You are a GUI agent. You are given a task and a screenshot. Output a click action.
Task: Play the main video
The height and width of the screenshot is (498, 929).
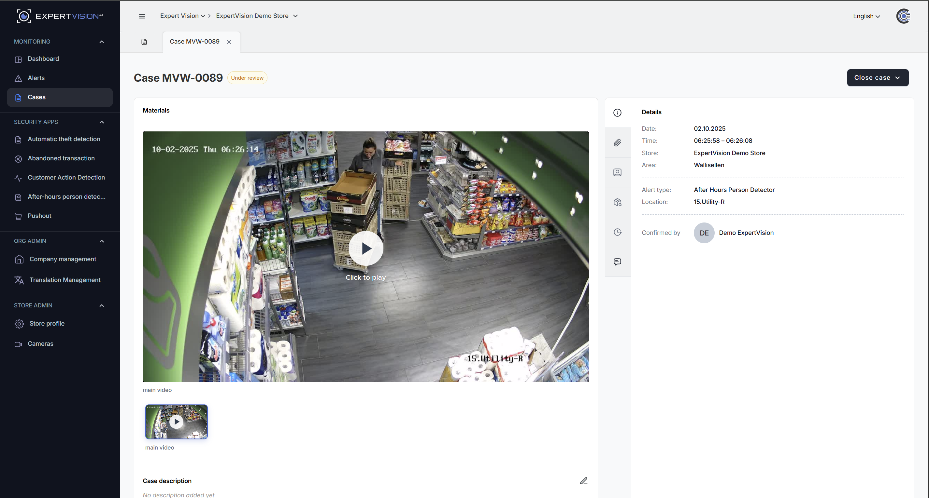tap(366, 249)
